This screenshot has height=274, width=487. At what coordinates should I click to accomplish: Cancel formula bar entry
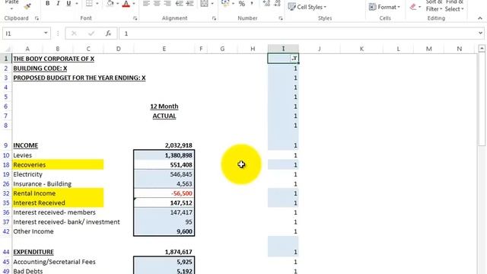[x=74, y=33]
